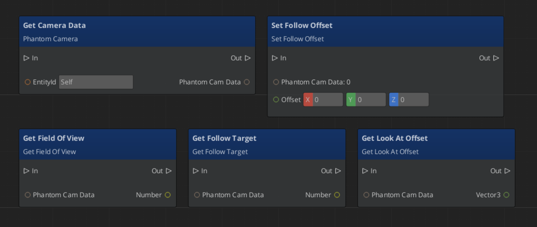The image size is (537, 227).
Task: Click the Out execution pin on Set Follow Offset
Action: [496, 58]
